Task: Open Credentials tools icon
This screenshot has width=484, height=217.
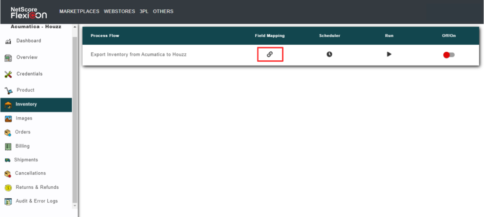Action: pos(8,74)
